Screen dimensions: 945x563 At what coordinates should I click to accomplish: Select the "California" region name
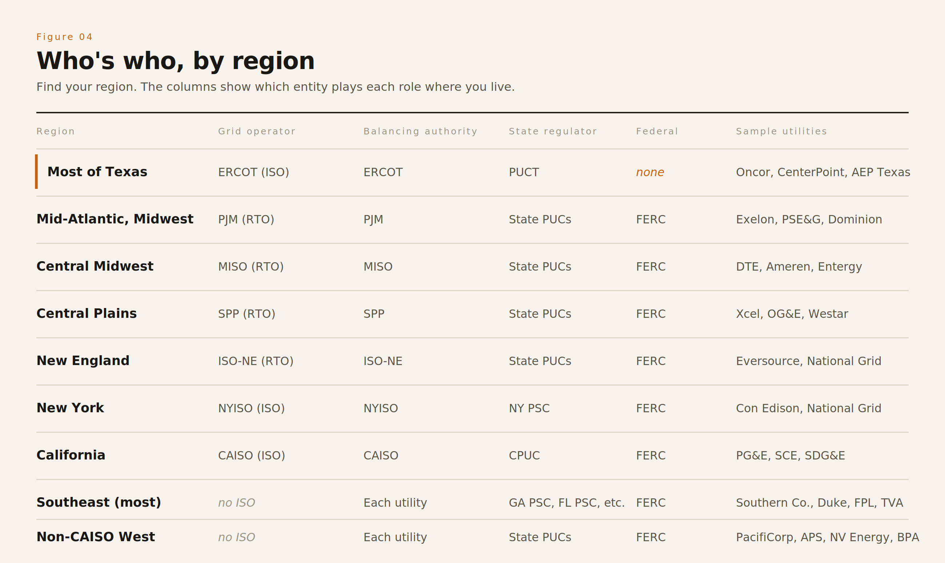[71, 455]
